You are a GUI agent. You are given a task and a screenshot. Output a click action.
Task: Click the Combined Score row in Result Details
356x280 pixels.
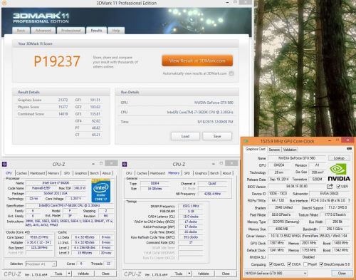pyautogui.click(x=43, y=114)
